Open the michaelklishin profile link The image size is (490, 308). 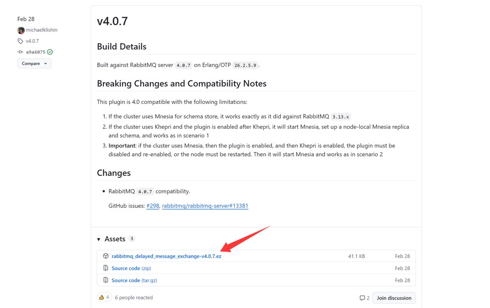[x=42, y=30]
